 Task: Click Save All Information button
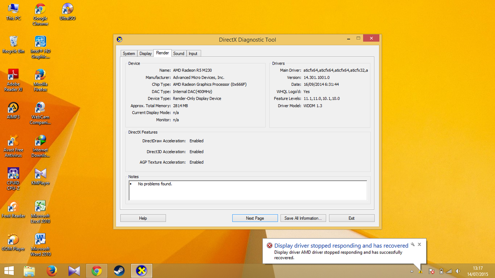(x=303, y=218)
